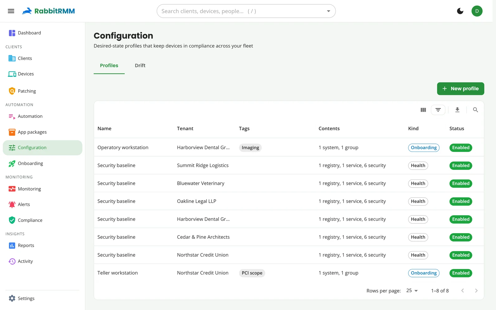Image resolution: width=496 pixels, height=310 pixels.
Task: Open the hamburger navigation menu
Action: [x=11, y=11]
